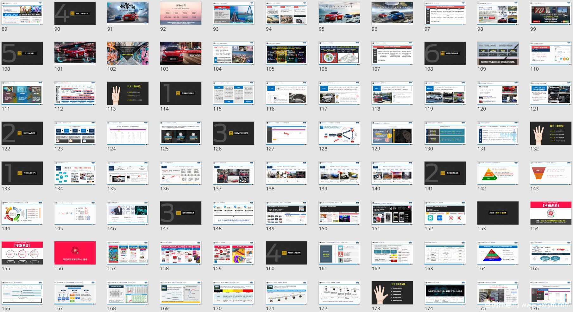The image size is (573, 312).
Task: Click slide 164 with rainbow pyramid chart
Action: point(498,253)
